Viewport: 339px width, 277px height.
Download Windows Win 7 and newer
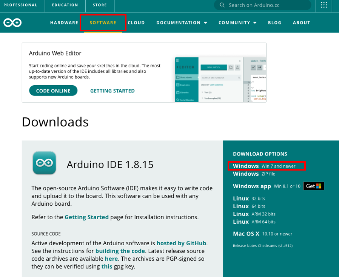click(x=264, y=166)
